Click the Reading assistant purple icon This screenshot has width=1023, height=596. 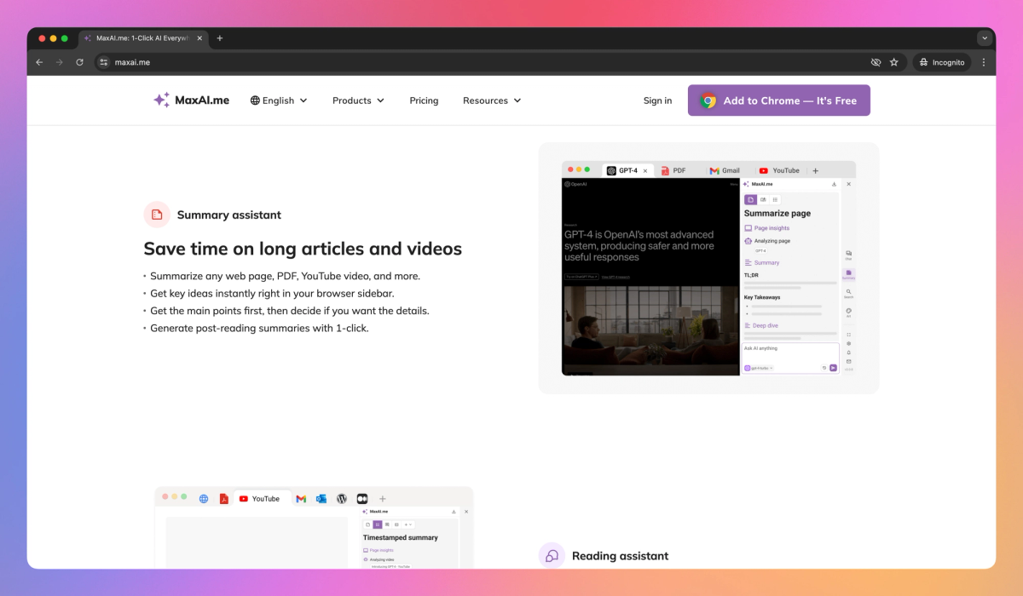click(x=552, y=556)
